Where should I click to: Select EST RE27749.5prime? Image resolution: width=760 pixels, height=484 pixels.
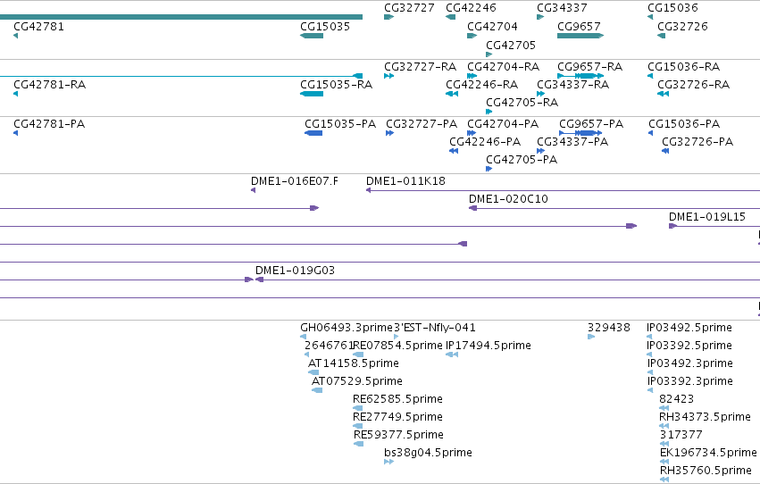pos(397,417)
